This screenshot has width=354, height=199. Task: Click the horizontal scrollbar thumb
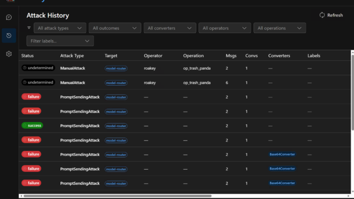(x=117, y=196)
